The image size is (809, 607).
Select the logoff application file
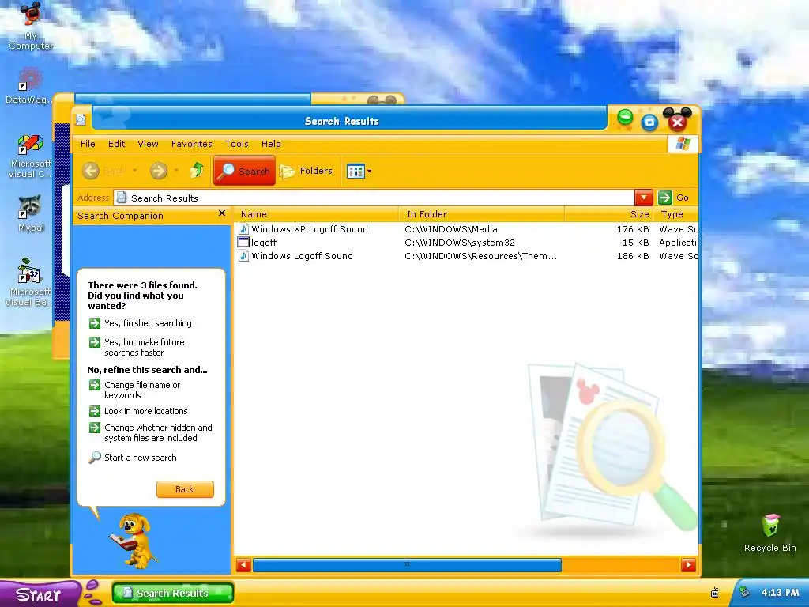point(264,243)
